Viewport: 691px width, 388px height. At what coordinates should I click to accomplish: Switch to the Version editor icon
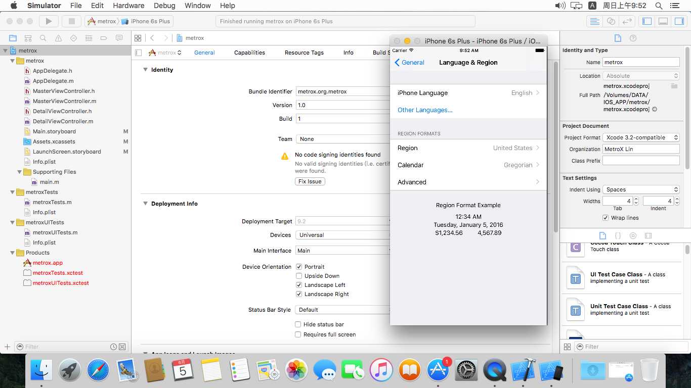tap(627, 21)
